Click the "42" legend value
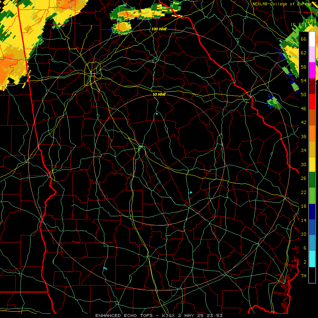This screenshot has height=318, width=318. point(304,123)
